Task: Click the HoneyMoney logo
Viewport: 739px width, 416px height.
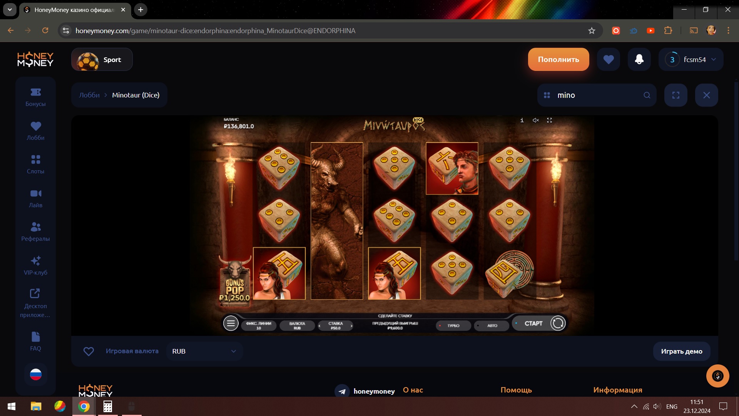Action: (x=35, y=60)
